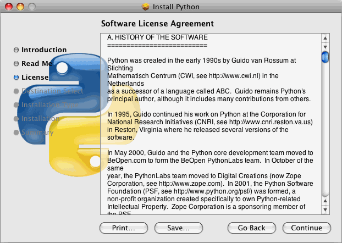The image size is (342, 243).
Task: Click the blue bullet beside the License step
Action: point(16,78)
